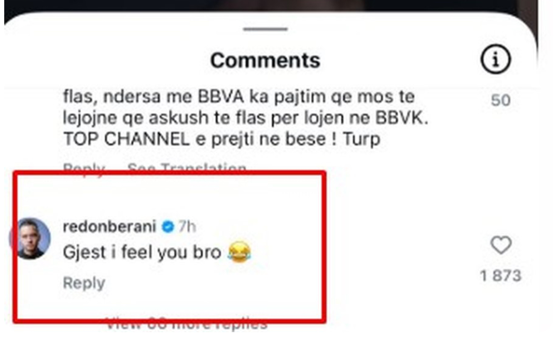Click the Comments header title
The width and height of the screenshot is (554, 342).
pyautogui.click(x=266, y=60)
